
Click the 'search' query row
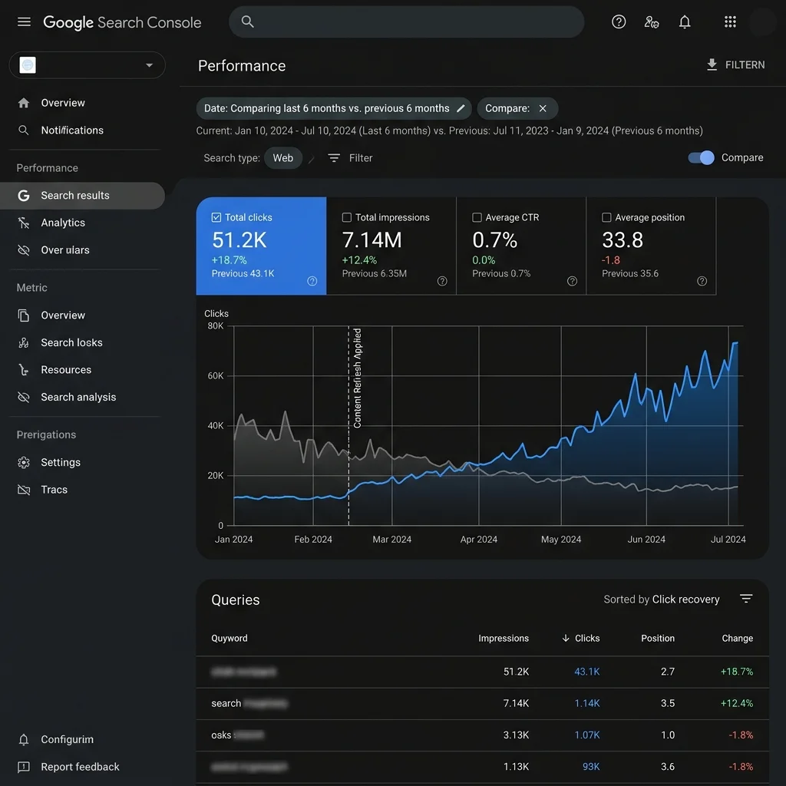[x=482, y=703]
